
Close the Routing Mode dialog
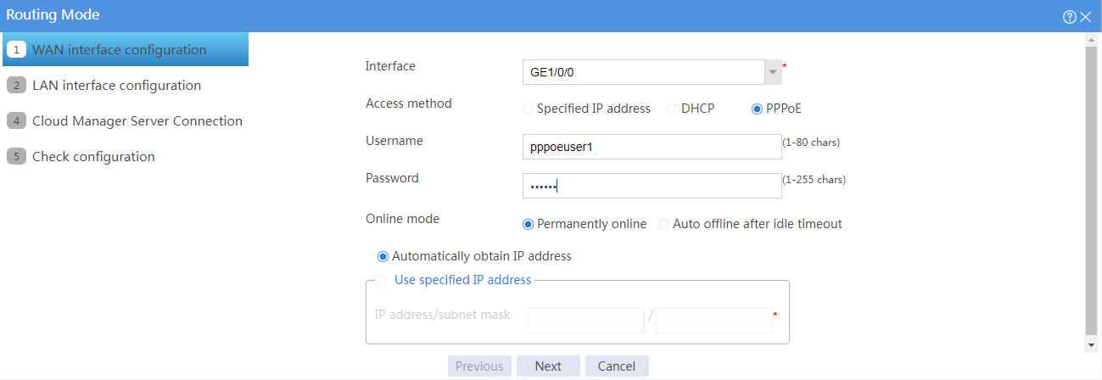pyautogui.click(x=1085, y=16)
